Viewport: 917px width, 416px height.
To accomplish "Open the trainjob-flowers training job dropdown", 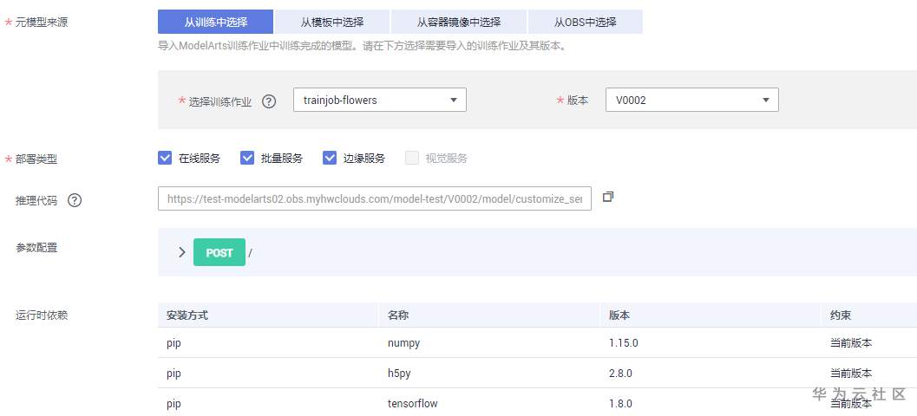I will click(379, 100).
